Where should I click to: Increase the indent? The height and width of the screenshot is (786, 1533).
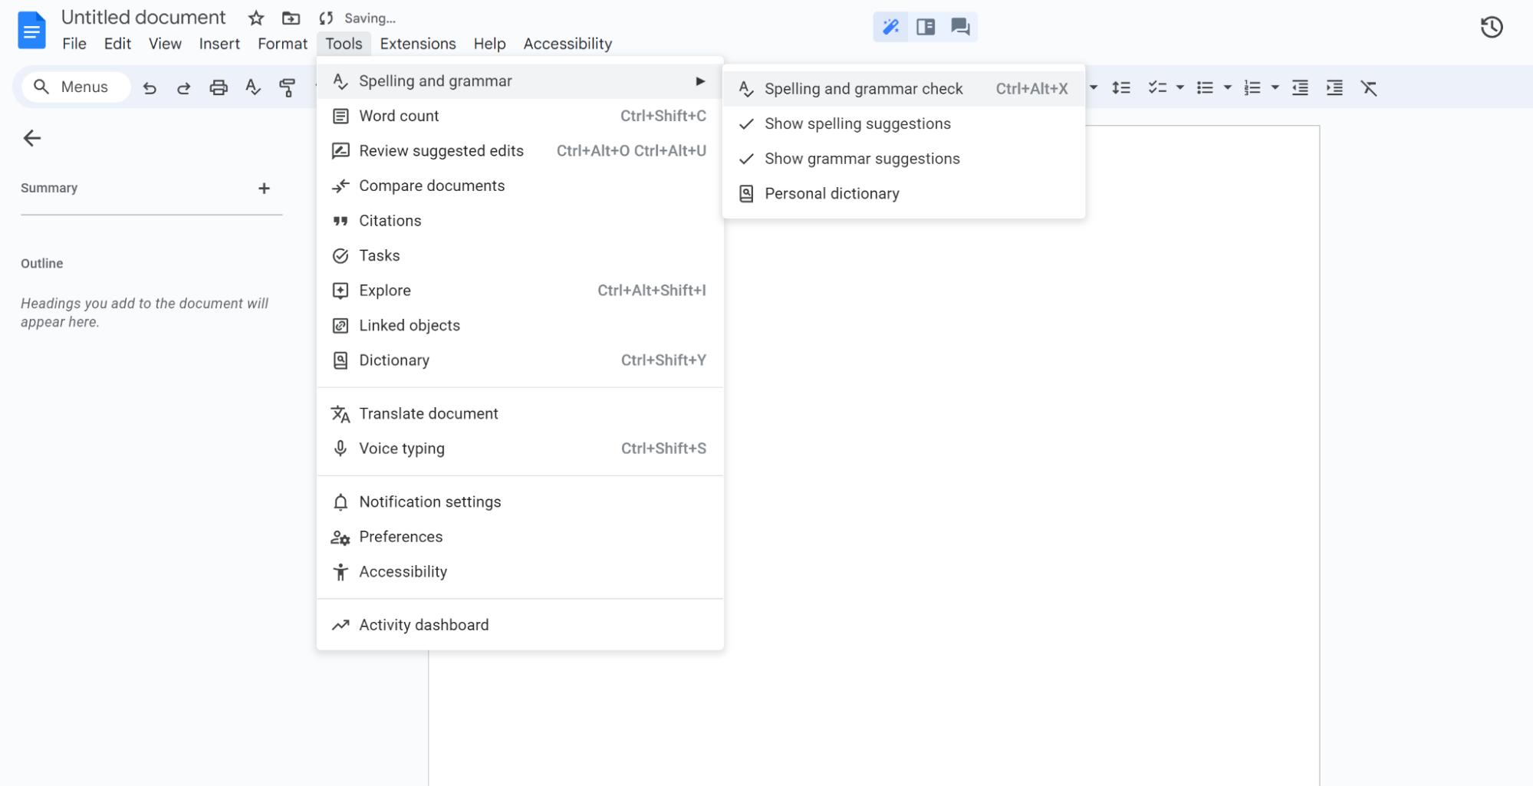point(1334,87)
